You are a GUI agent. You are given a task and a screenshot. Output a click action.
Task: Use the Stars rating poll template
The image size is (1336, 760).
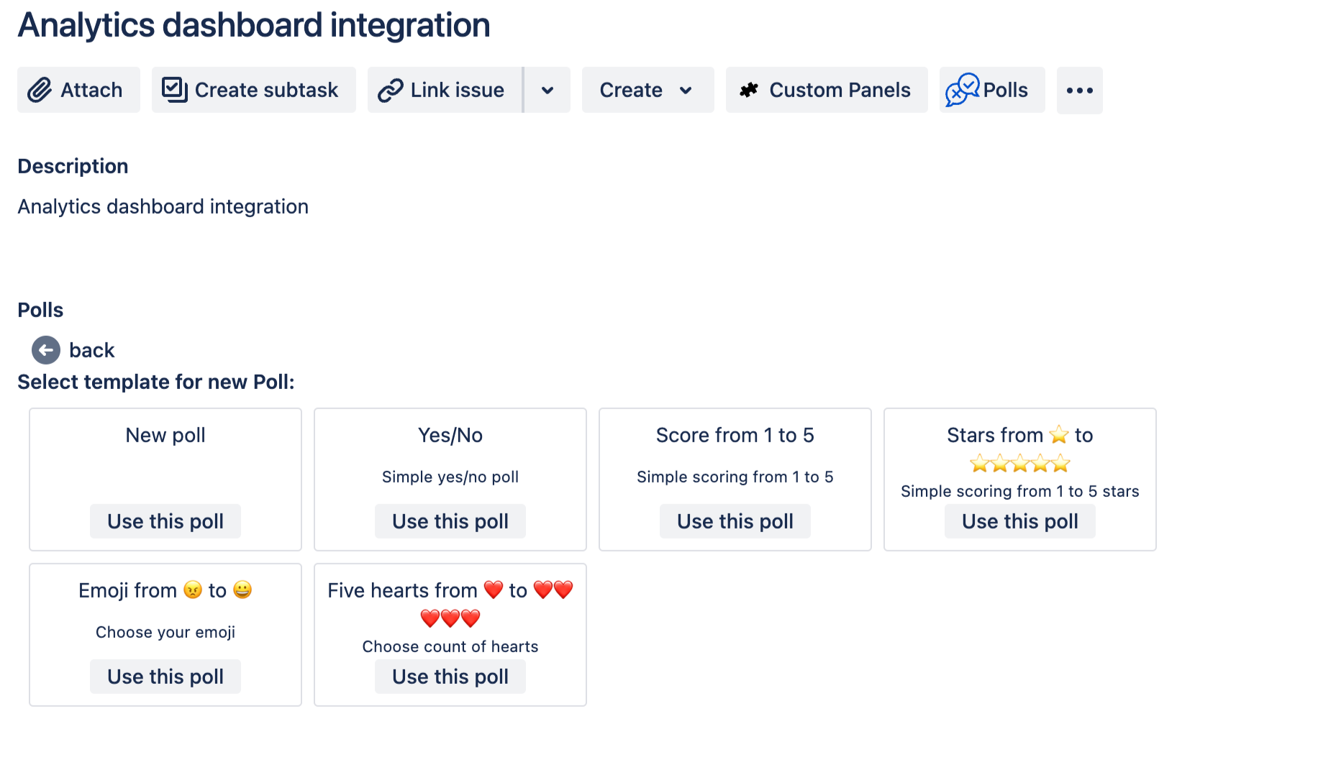tap(1019, 521)
